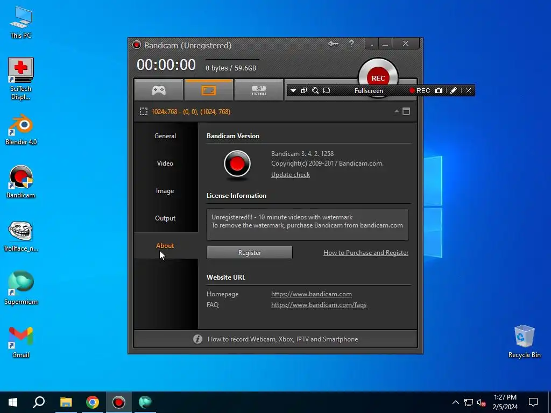Select the HDMI device recording mode icon
Image resolution: width=551 pixels, height=413 pixels.
pyautogui.click(x=259, y=90)
